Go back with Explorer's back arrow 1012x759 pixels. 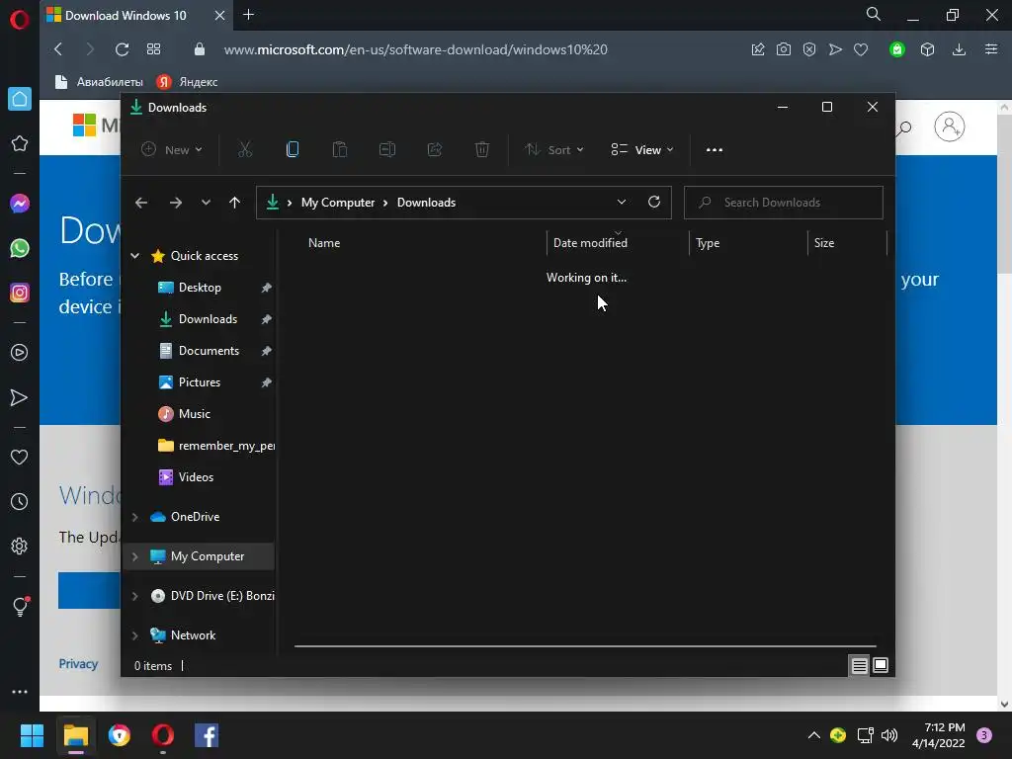click(141, 203)
